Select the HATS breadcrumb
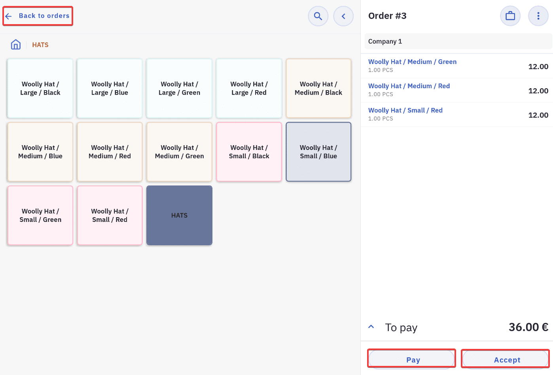The width and height of the screenshot is (553, 375). pos(40,45)
